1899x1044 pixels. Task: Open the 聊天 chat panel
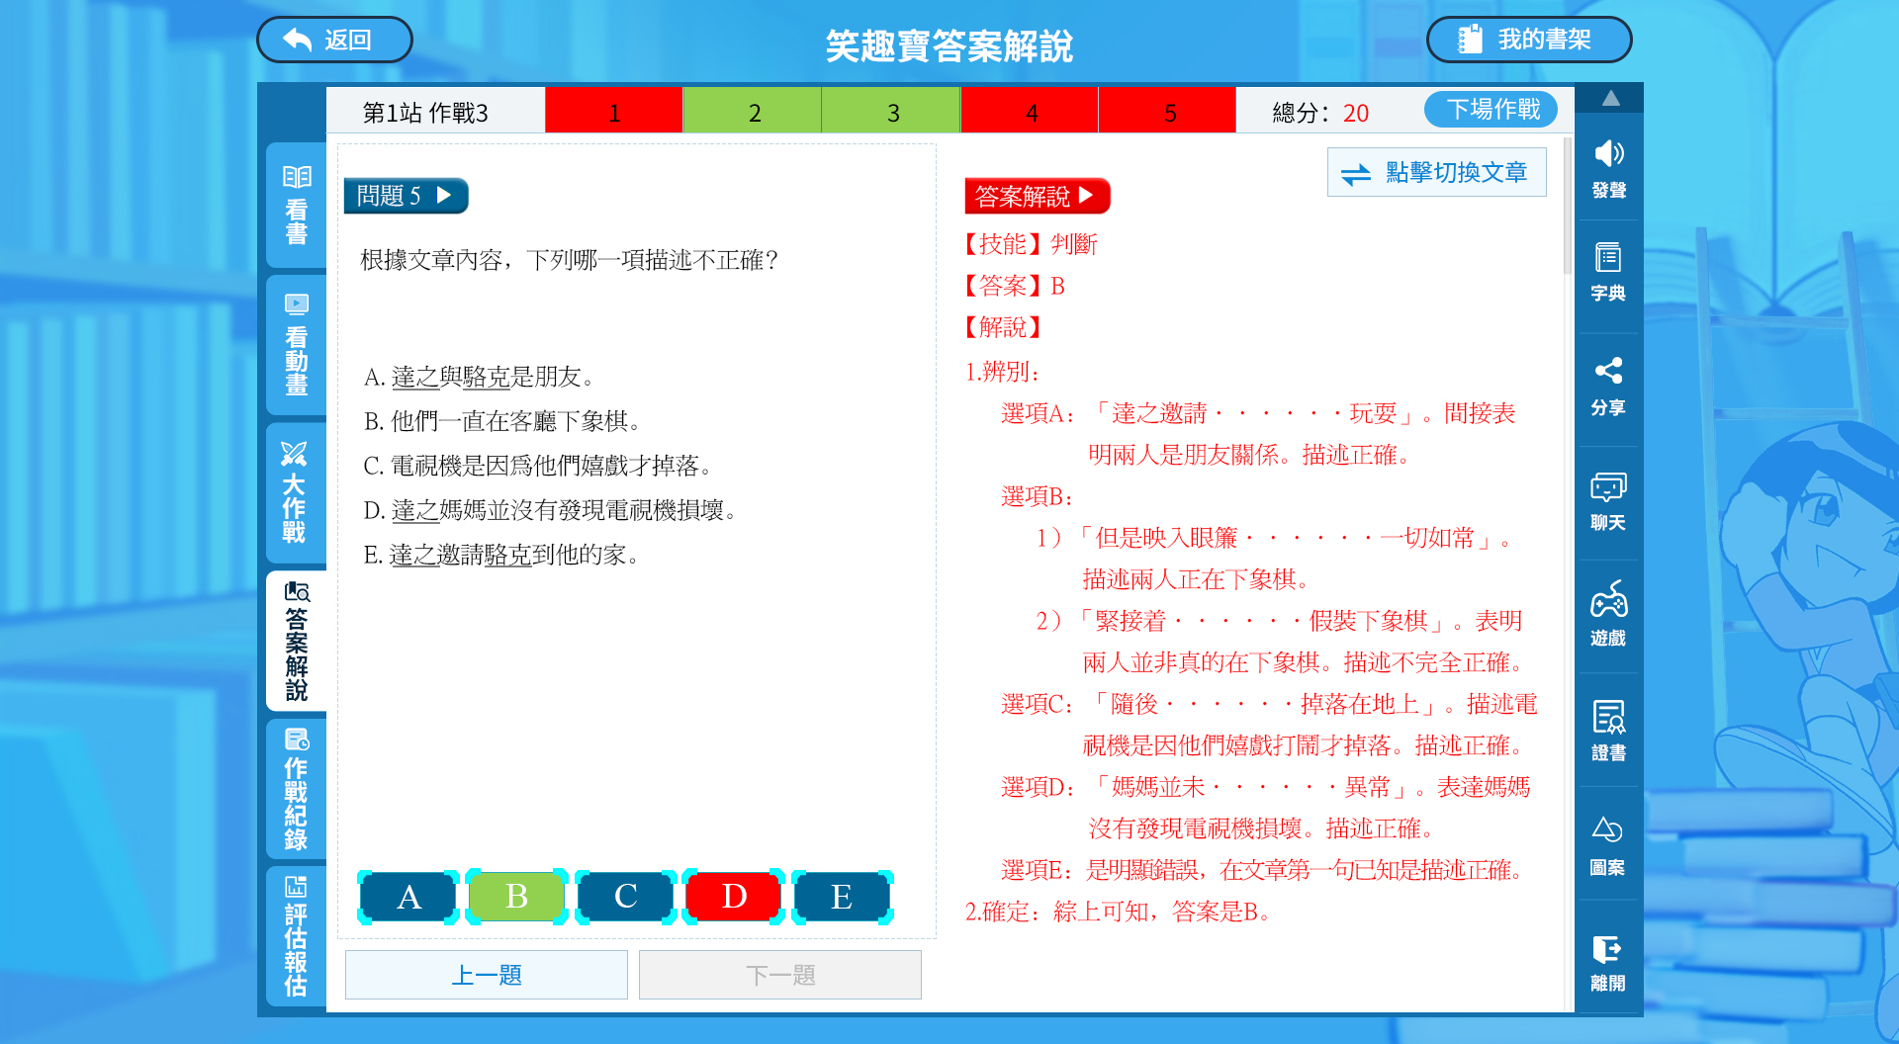1608,501
